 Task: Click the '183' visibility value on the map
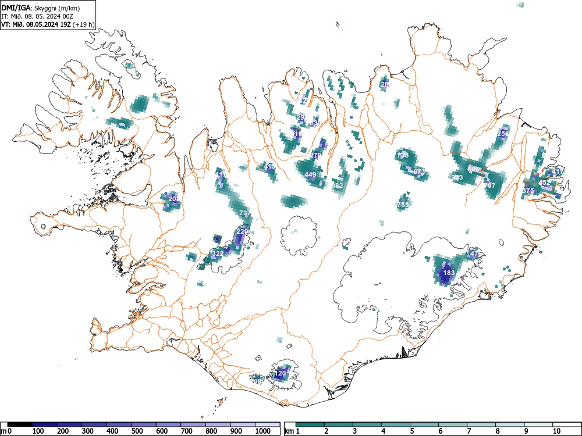(x=449, y=273)
